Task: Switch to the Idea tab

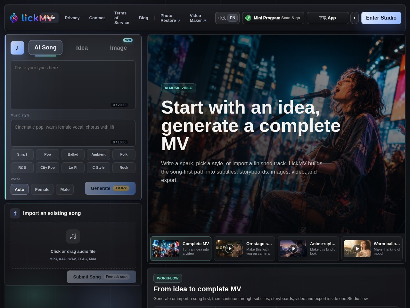Action: (x=82, y=48)
